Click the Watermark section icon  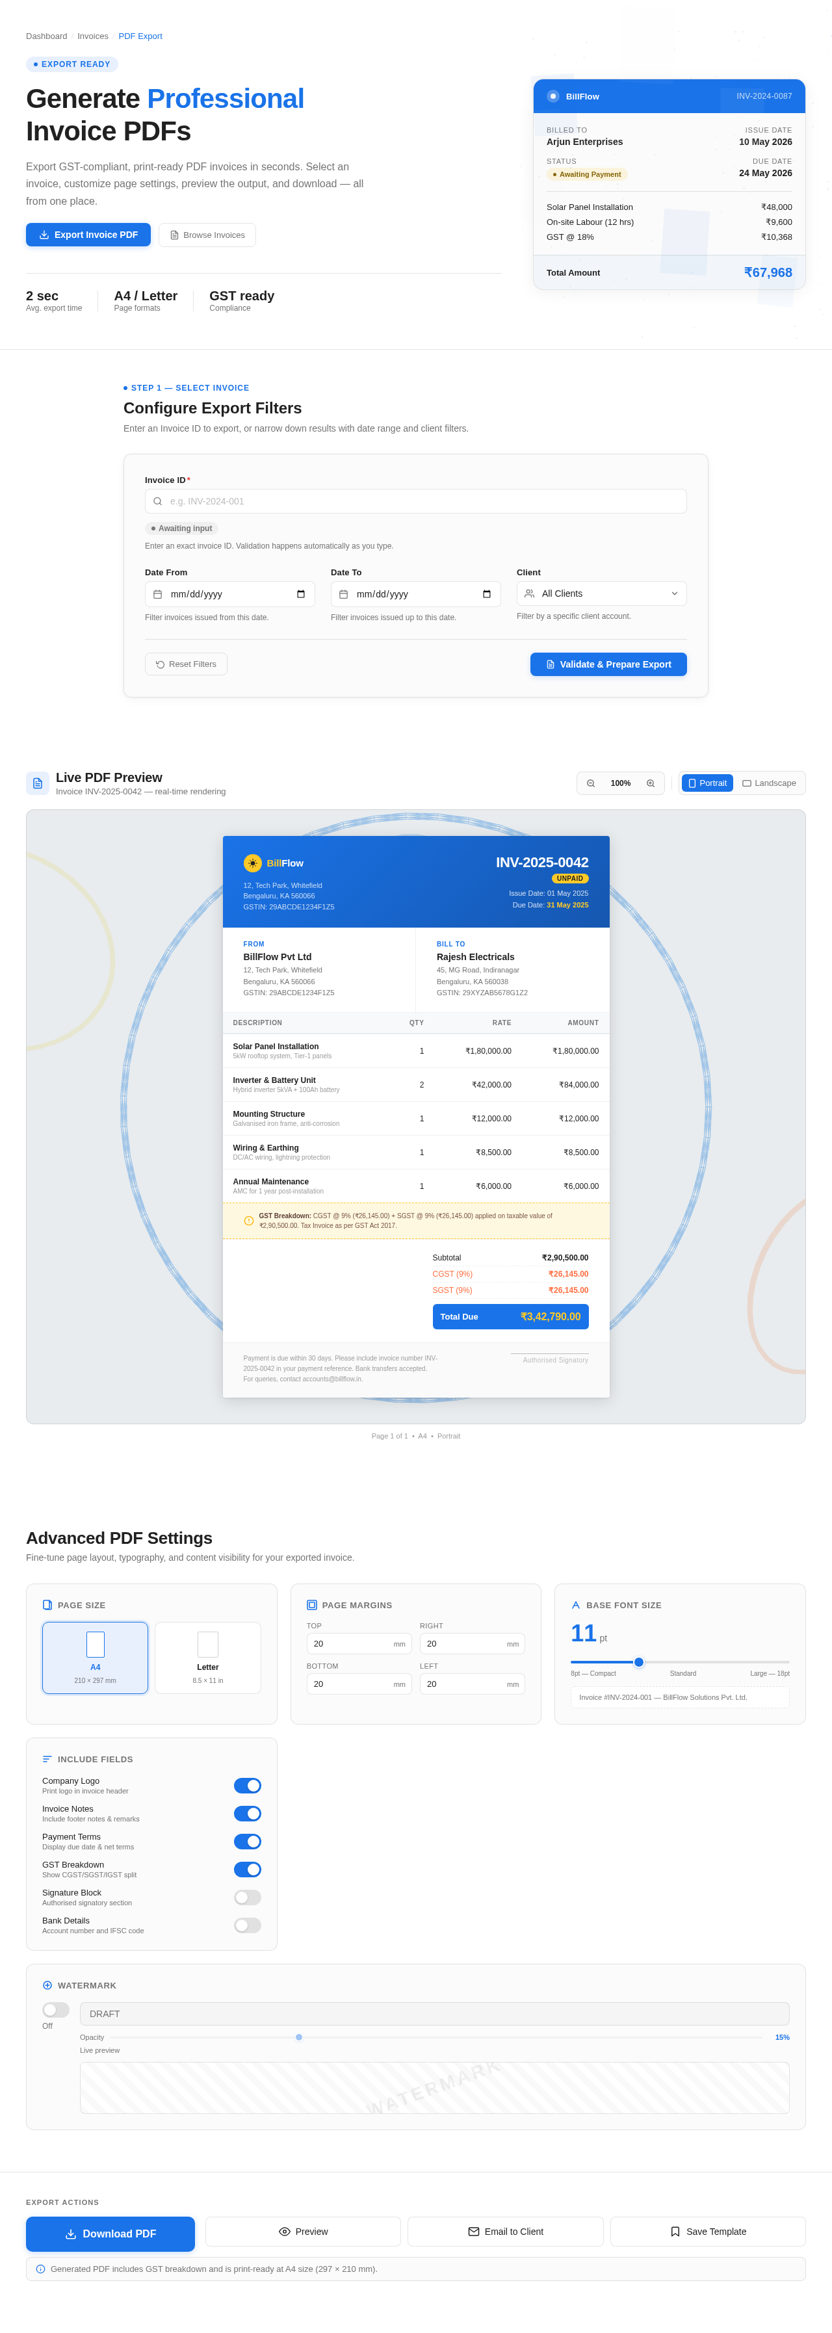[x=47, y=1985]
